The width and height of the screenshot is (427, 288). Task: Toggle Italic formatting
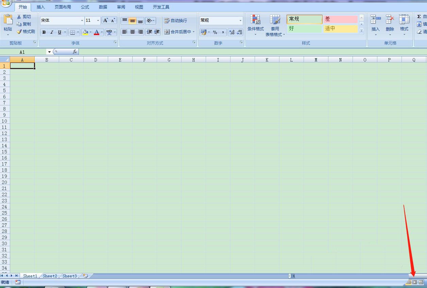coord(52,32)
